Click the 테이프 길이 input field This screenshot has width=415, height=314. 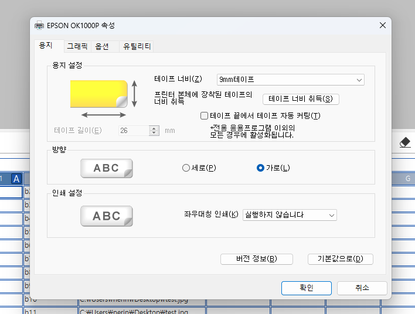(134, 131)
